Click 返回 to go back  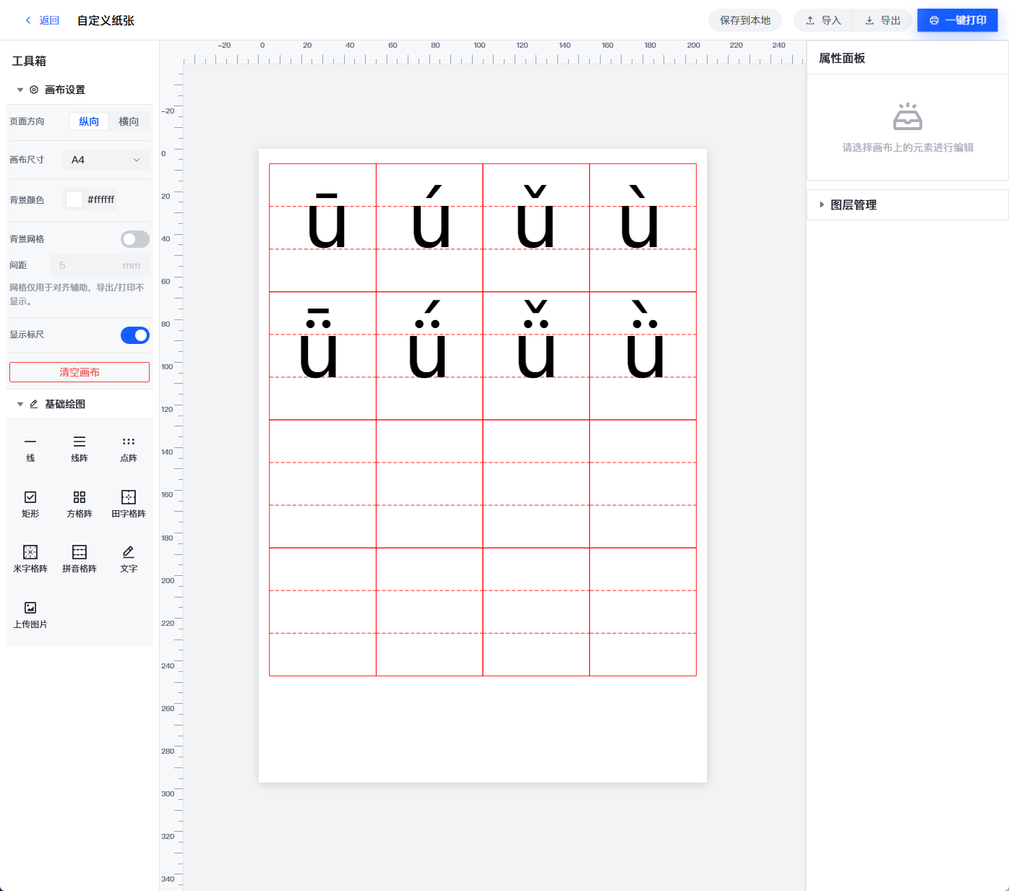click(x=43, y=20)
